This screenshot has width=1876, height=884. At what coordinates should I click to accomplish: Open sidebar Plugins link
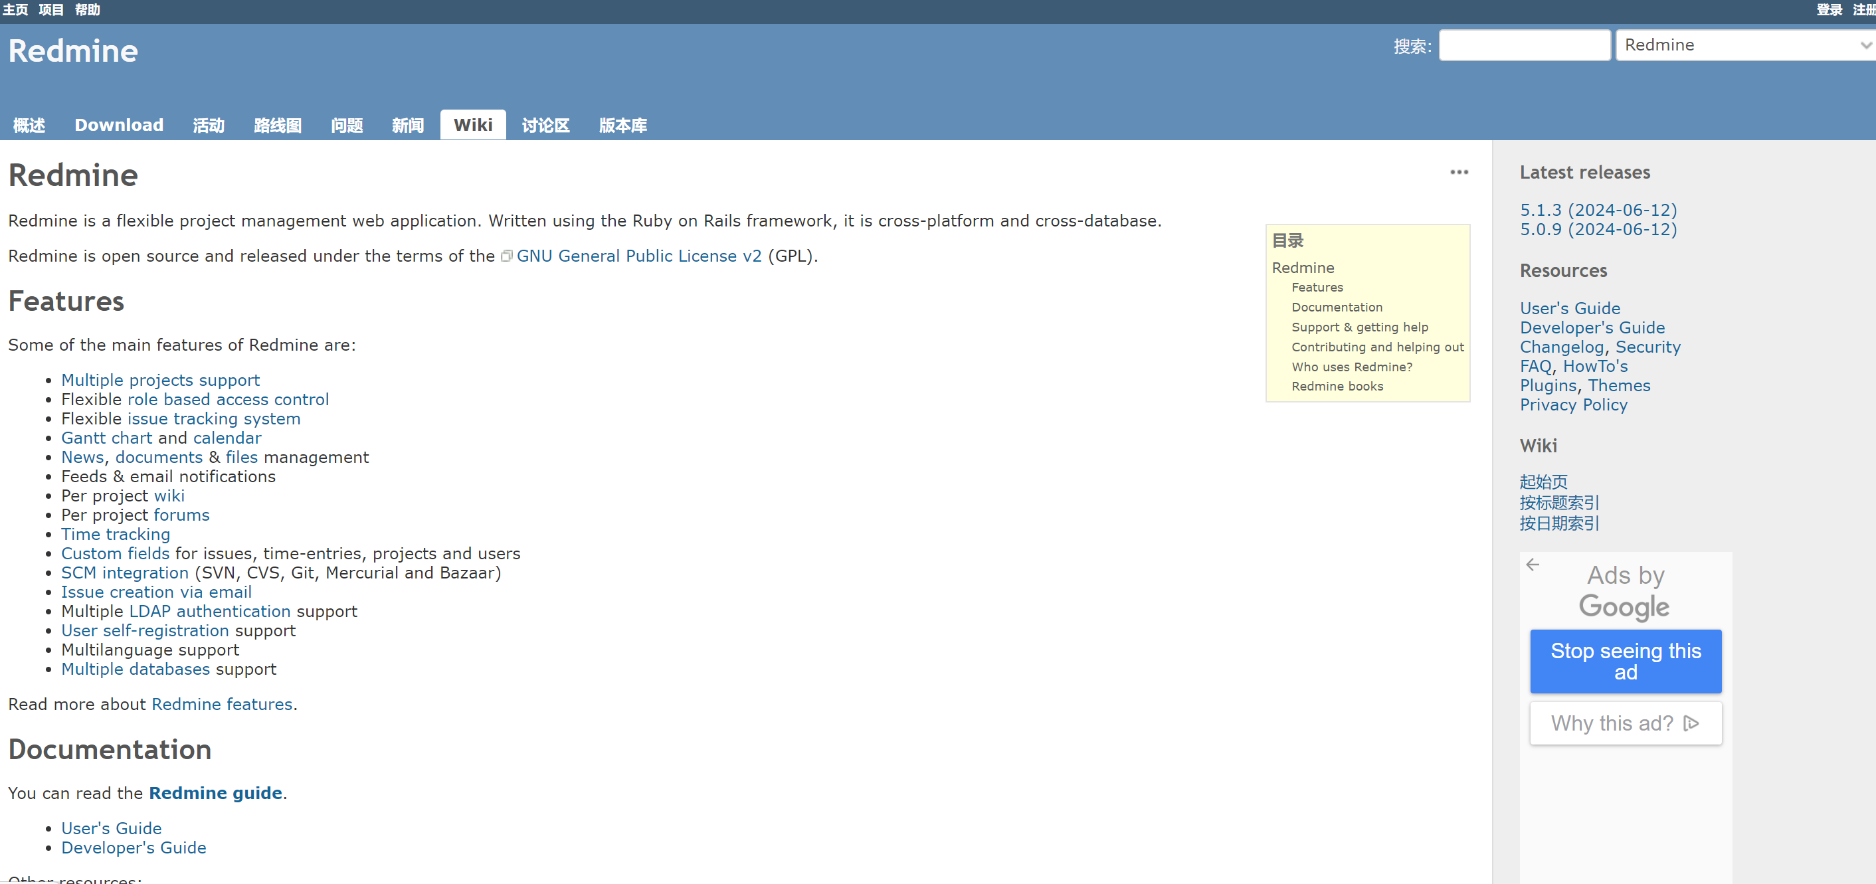(x=1548, y=386)
